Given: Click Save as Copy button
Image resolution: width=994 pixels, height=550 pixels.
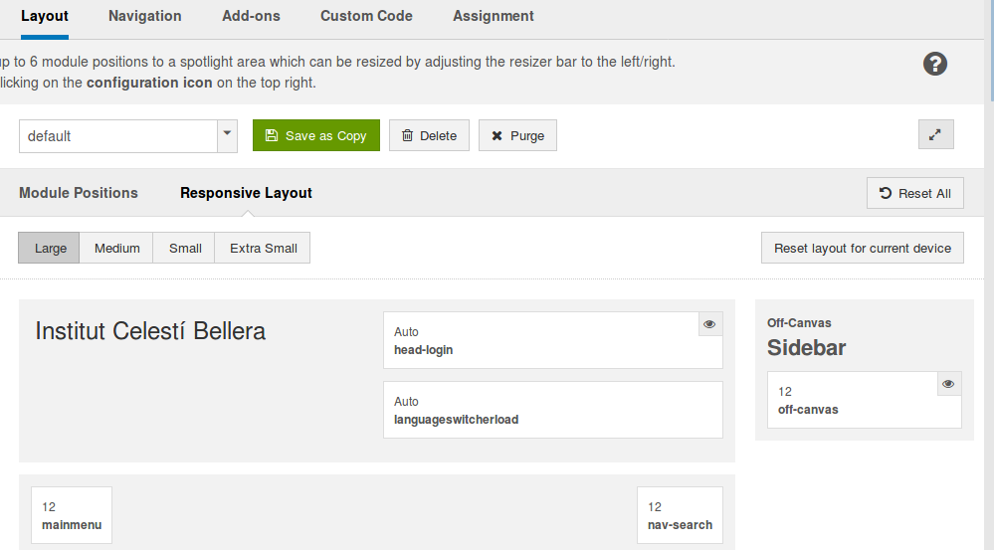Looking at the screenshot, I should click(x=316, y=136).
